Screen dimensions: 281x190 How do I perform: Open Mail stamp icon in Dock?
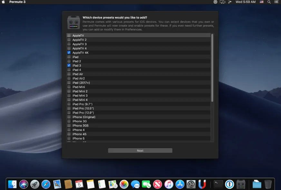tap(57, 184)
